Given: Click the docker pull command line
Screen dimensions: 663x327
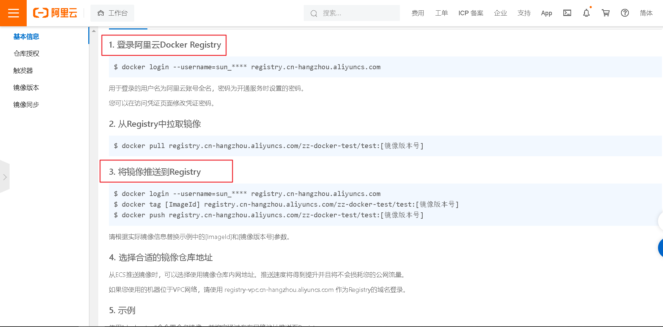Looking at the screenshot, I should click(269, 146).
